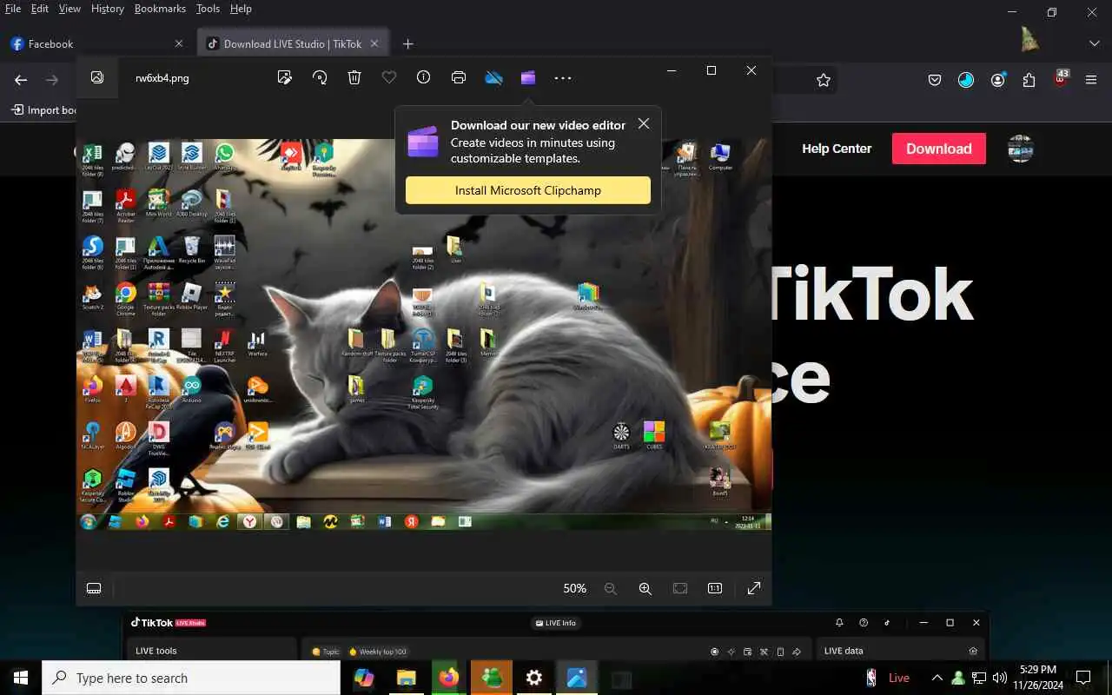Switch to the Facebook tab

(97, 43)
